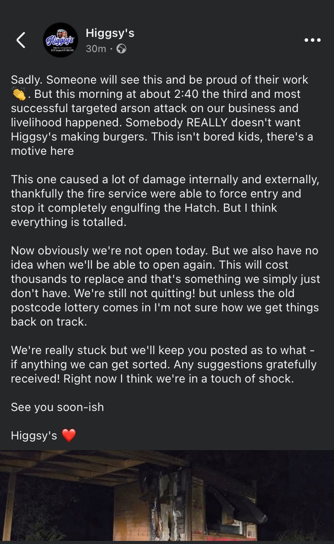The height and width of the screenshot is (544, 334).
Task: Tap the red heart emoji
Action: point(69,435)
